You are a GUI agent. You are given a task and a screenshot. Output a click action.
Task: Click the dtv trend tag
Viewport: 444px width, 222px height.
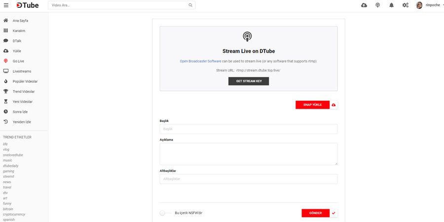(5, 192)
